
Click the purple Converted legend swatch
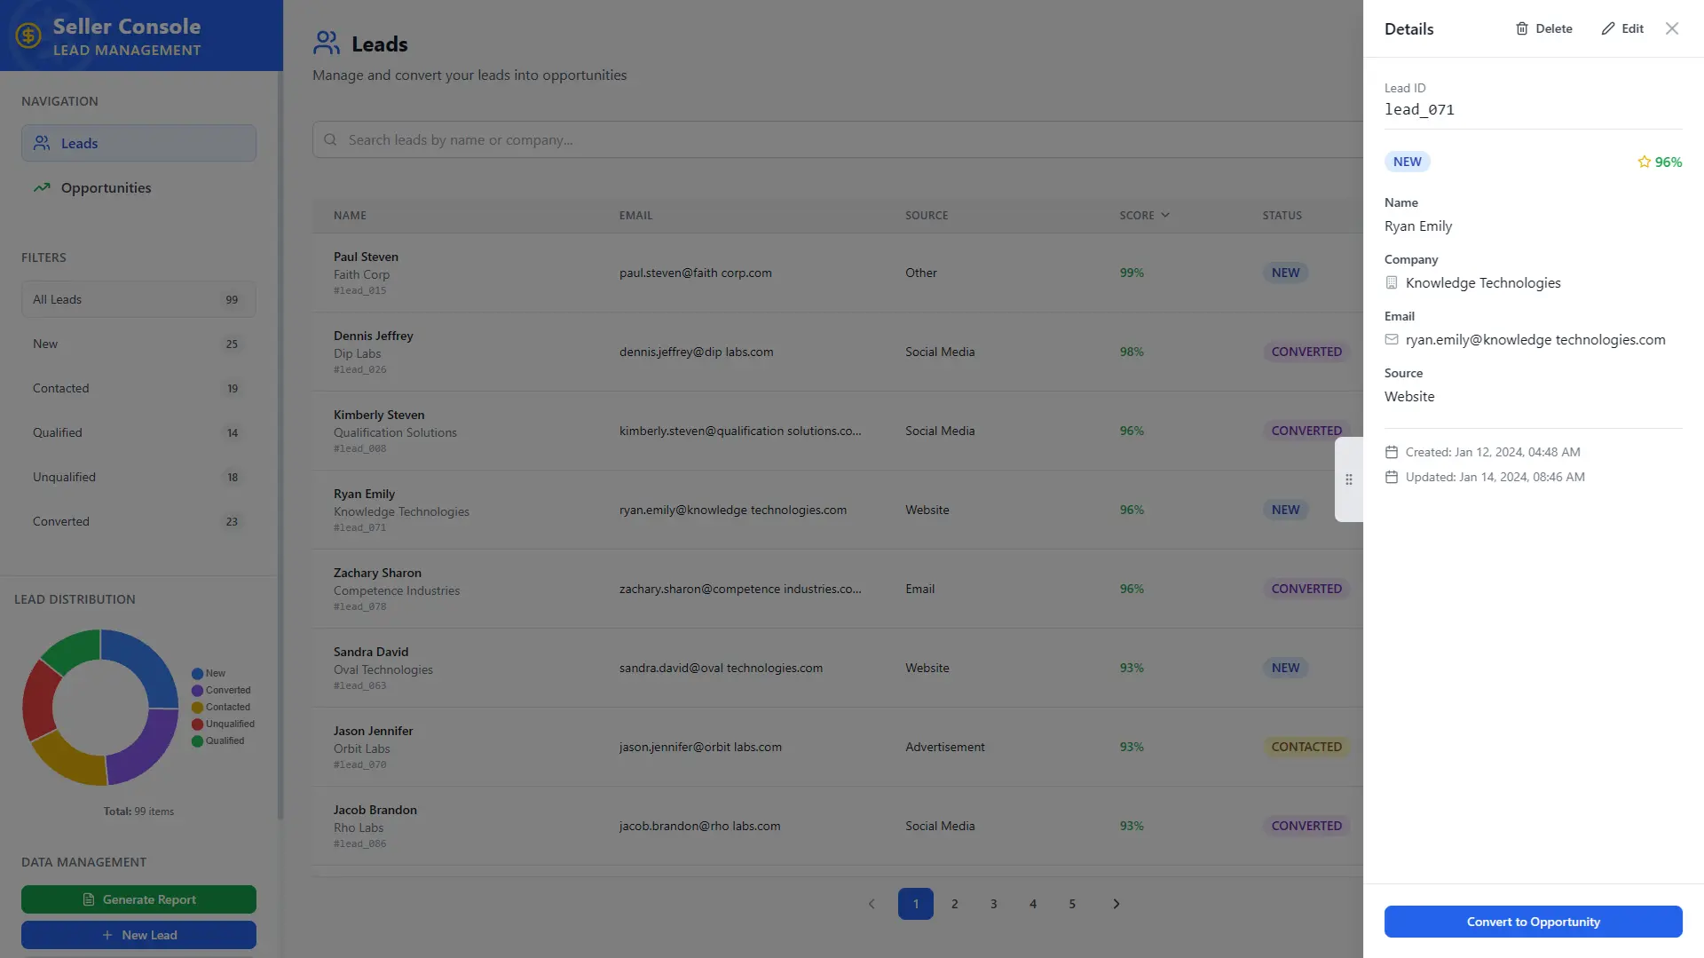click(x=197, y=691)
